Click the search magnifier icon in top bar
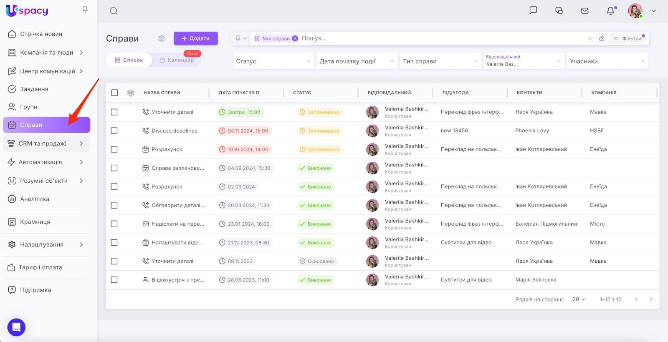The height and width of the screenshot is (342, 668). click(114, 11)
